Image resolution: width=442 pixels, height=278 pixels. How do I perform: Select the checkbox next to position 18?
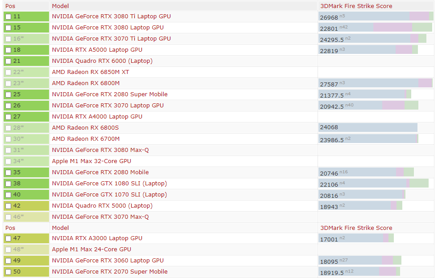pos(8,50)
